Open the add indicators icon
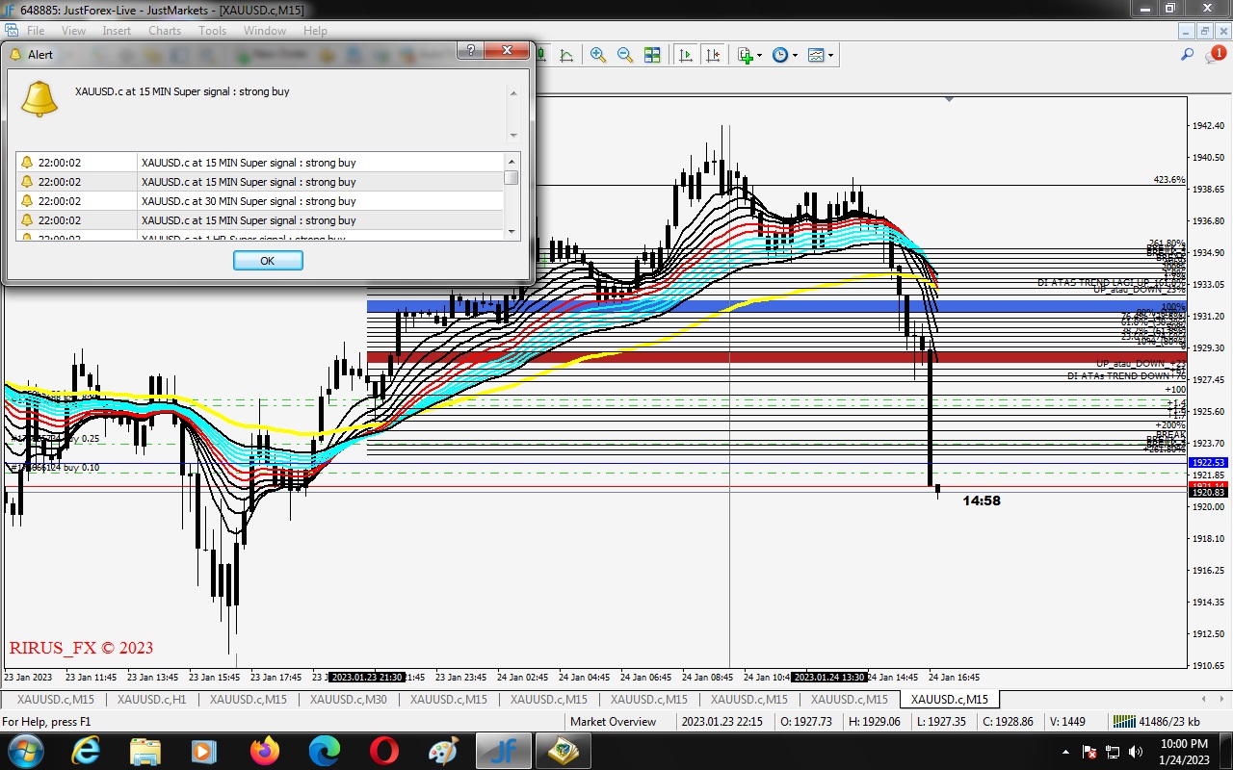1233x770 pixels. [745, 56]
